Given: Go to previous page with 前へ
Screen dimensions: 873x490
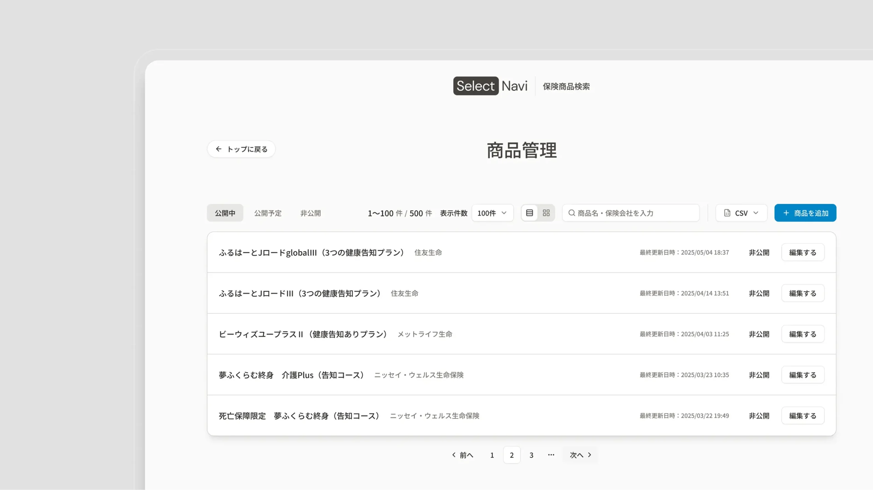Looking at the screenshot, I should [462, 455].
